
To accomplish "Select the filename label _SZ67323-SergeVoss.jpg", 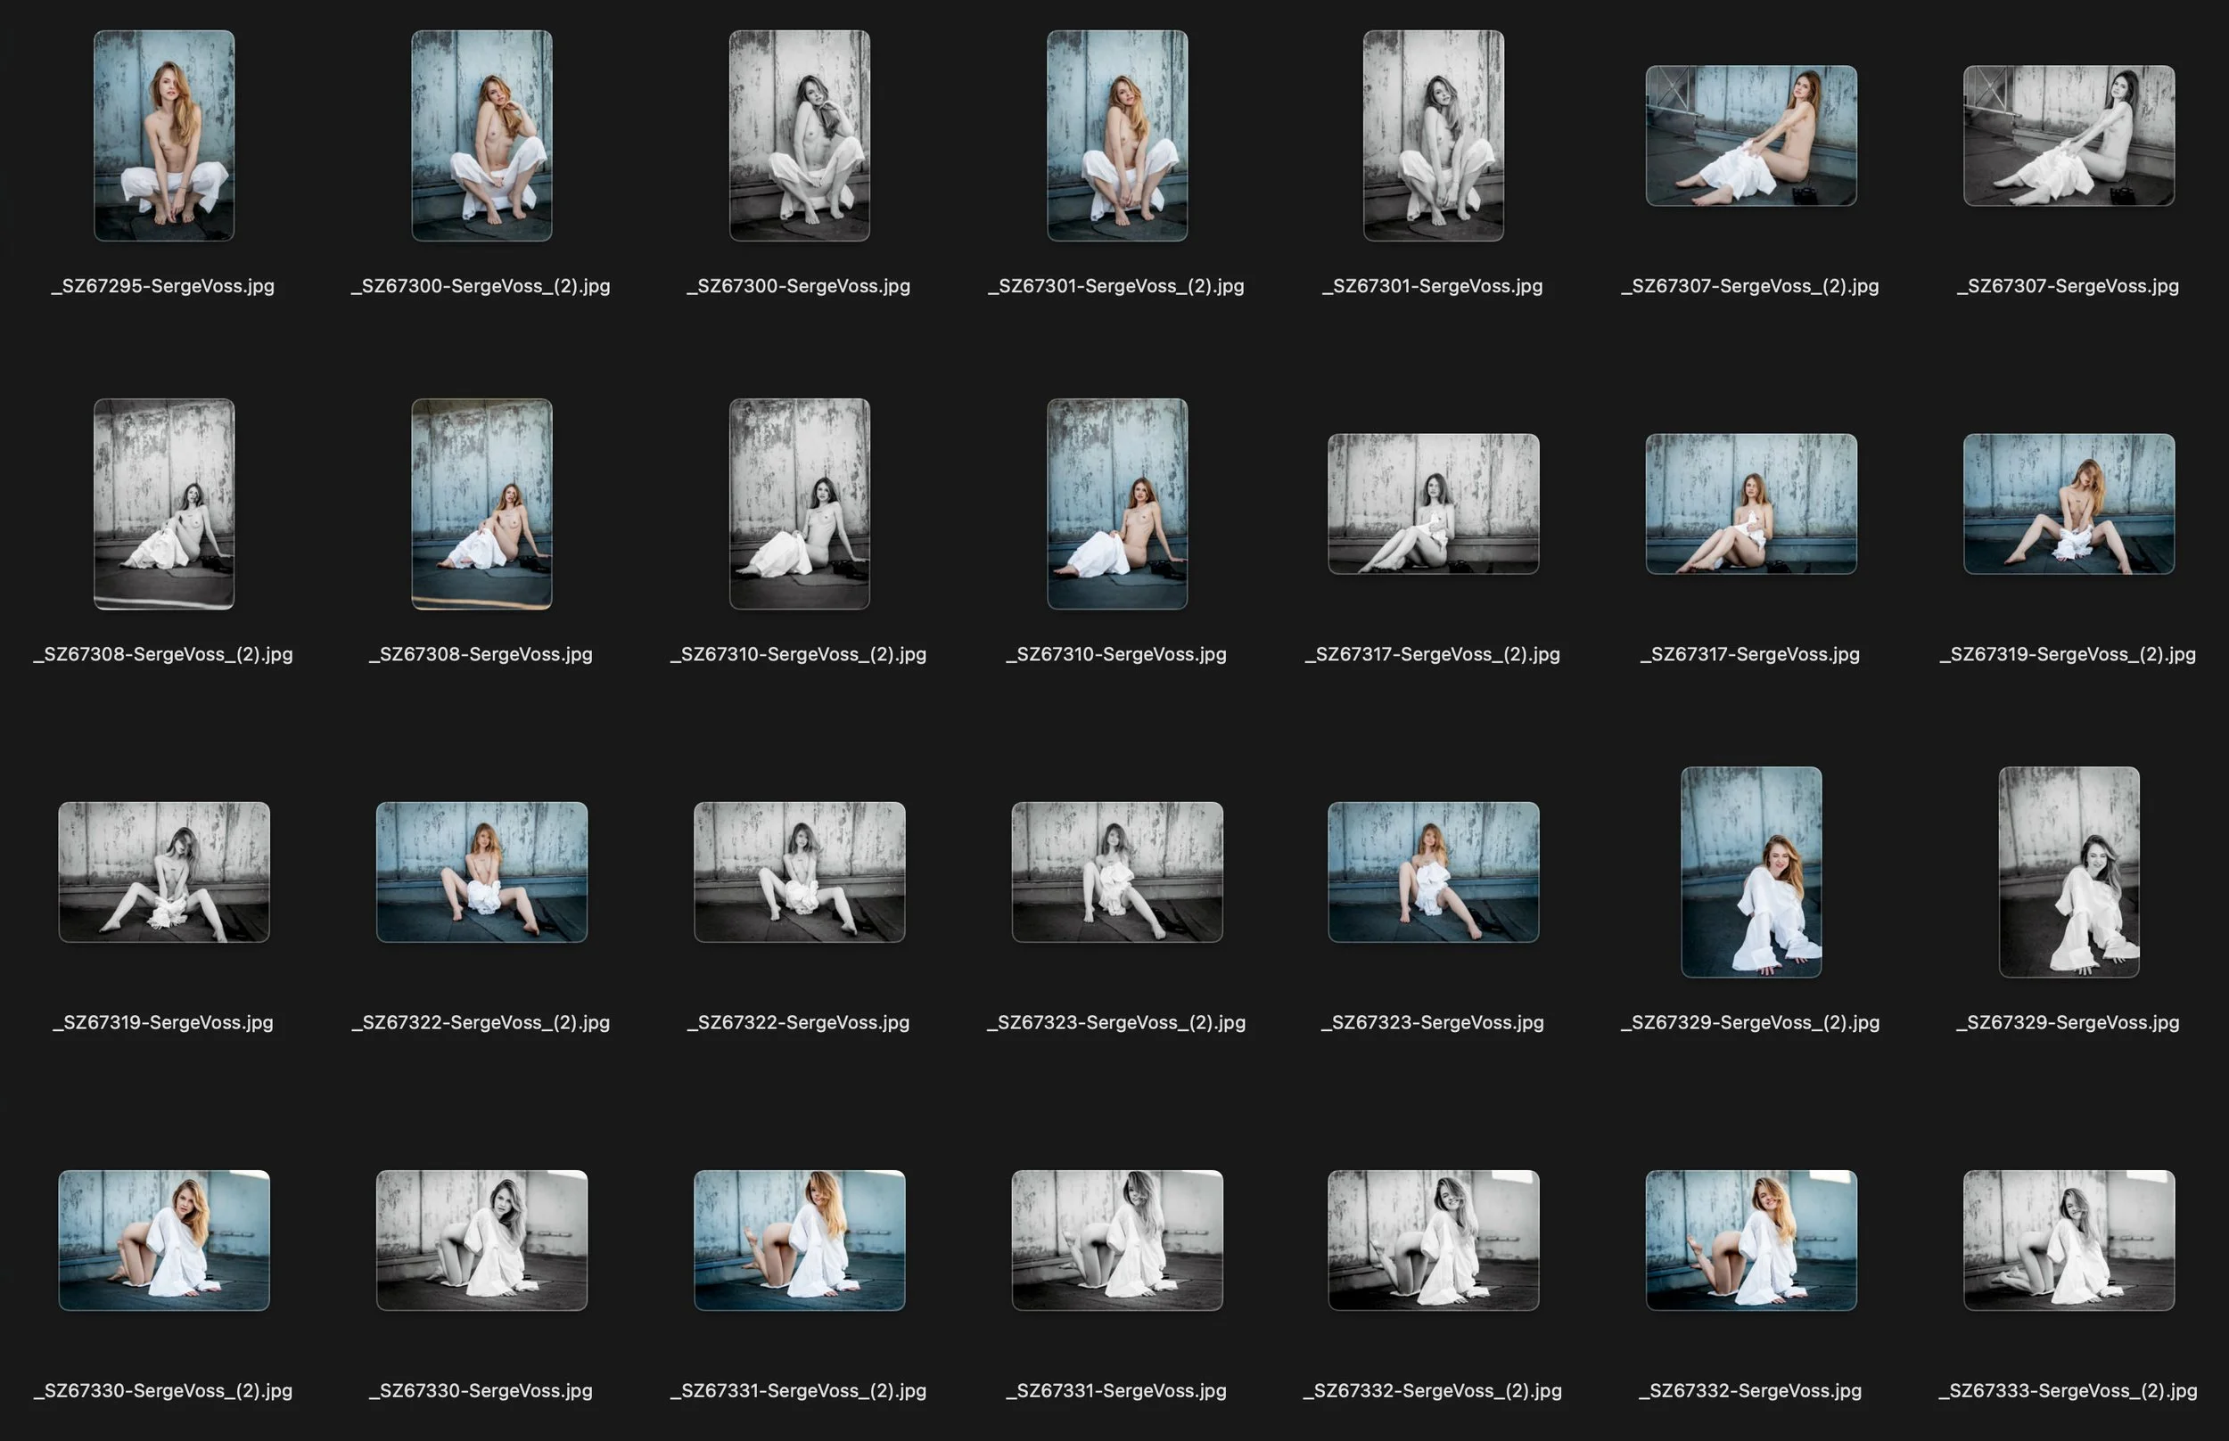I will 1435,1023.
